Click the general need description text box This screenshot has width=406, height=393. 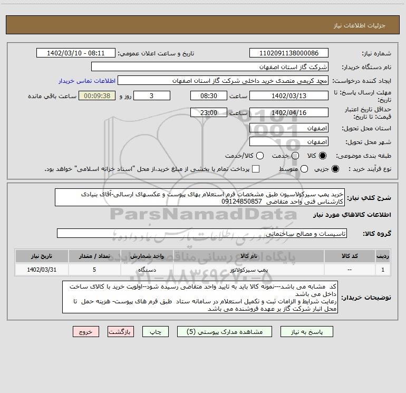pos(200,198)
